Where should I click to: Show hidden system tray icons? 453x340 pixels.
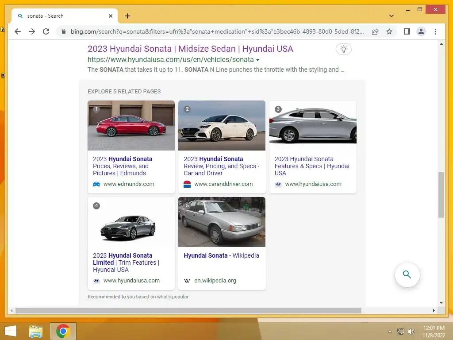point(390,332)
